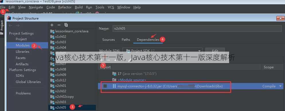Select Facets under Project Settings
This screenshot has width=285, height=111.
(21, 58)
